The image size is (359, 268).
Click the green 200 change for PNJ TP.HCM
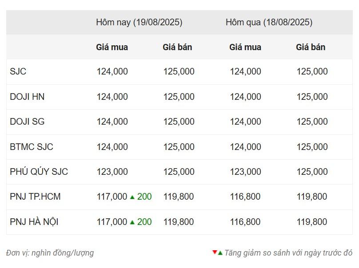(x=144, y=197)
